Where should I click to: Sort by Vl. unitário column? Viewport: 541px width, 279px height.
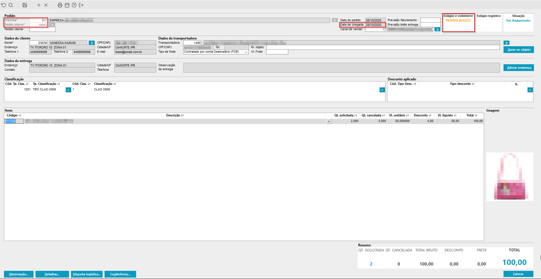click(x=399, y=115)
